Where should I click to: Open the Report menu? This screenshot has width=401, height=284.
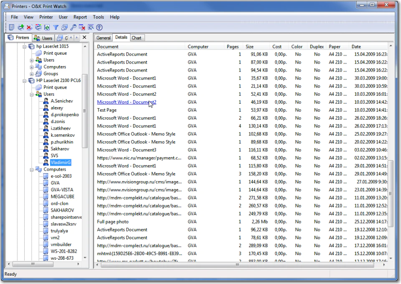coord(80,17)
